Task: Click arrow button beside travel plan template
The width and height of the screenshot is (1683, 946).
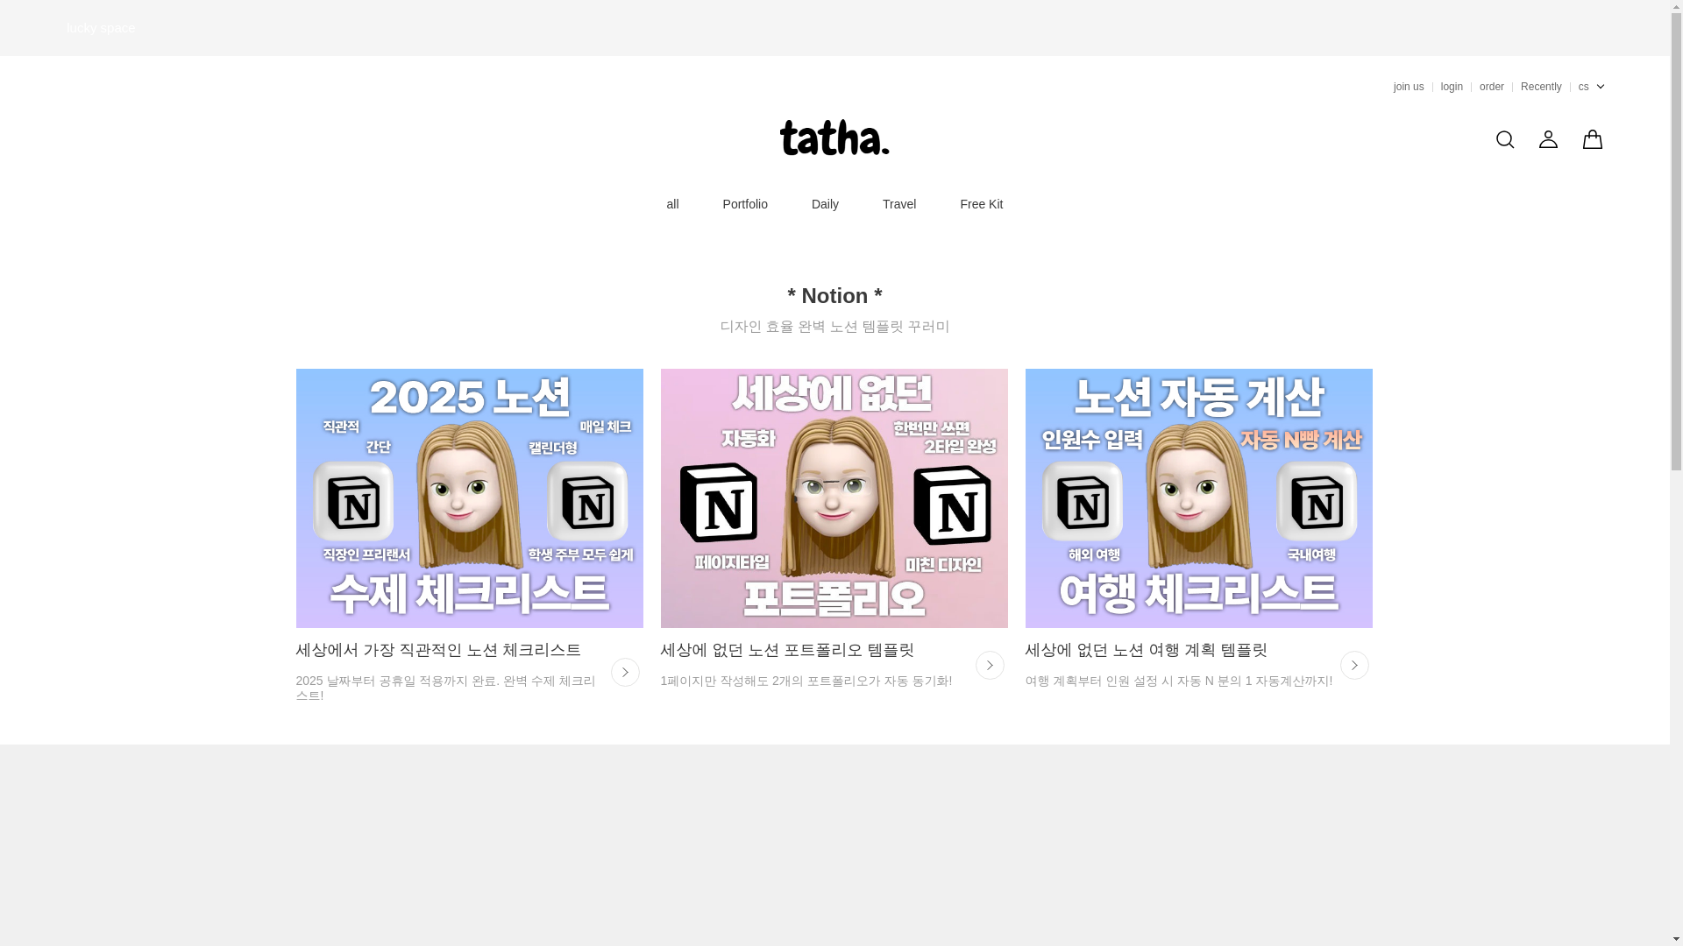Action: pyautogui.click(x=1354, y=665)
